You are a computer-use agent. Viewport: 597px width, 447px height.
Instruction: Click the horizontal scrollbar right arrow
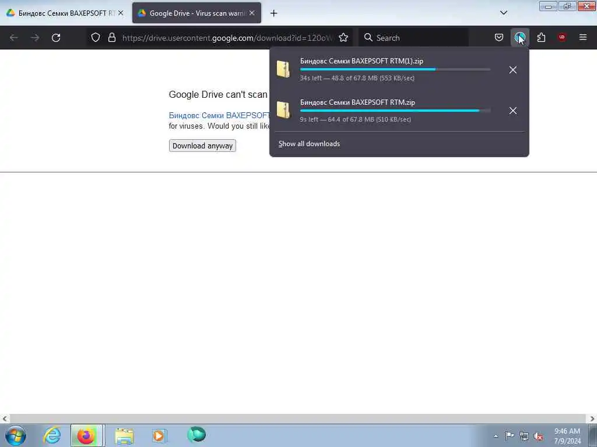[592, 418]
